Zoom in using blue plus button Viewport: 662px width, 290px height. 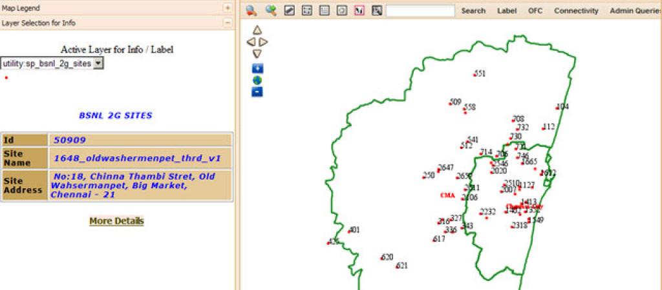coord(257,68)
